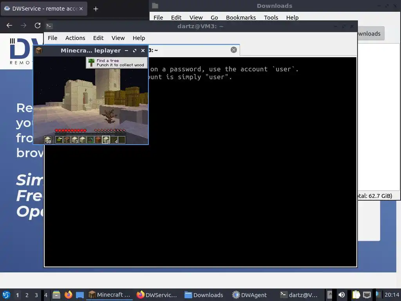The width and height of the screenshot is (401, 301).
Task: Select the crafting table hotbar slot
Action: [67, 140]
